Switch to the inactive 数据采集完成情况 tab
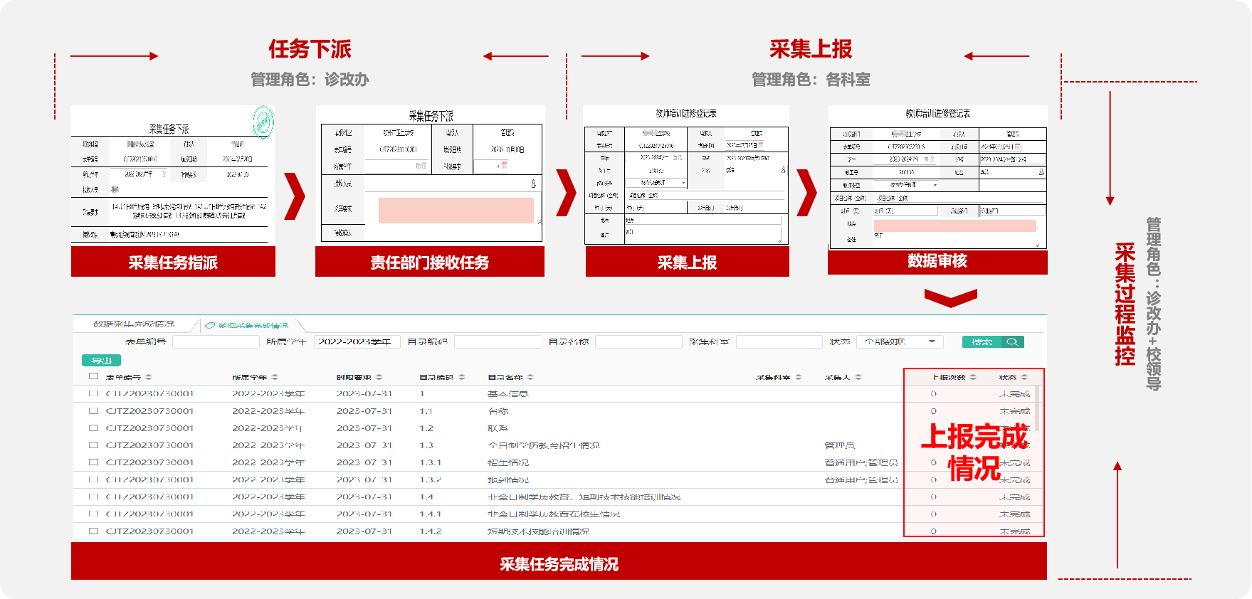 pyautogui.click(x=134, y=324)
